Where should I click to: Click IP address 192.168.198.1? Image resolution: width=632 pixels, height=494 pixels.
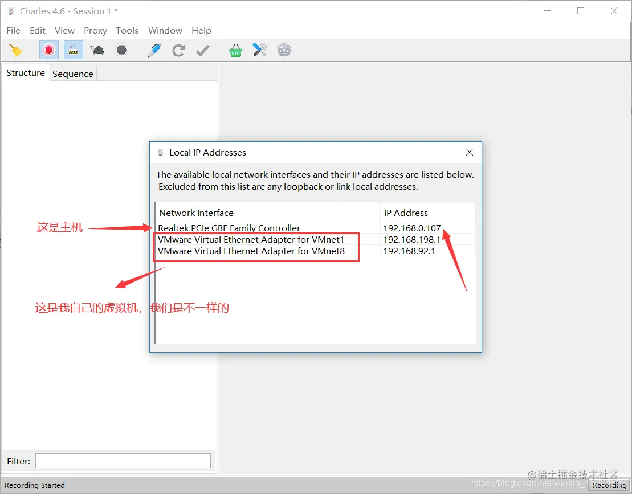(412, 239)
